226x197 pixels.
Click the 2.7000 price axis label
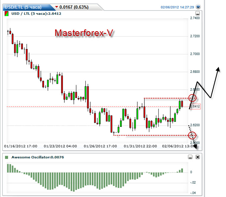(195, 54)
